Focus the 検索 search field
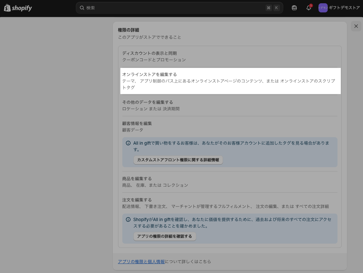363x273 pixels. pos(180,8)
